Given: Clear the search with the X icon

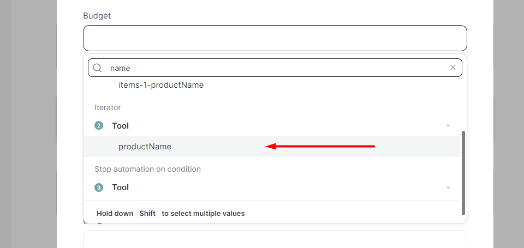Looking at the screenshot, I should [453, 68].
